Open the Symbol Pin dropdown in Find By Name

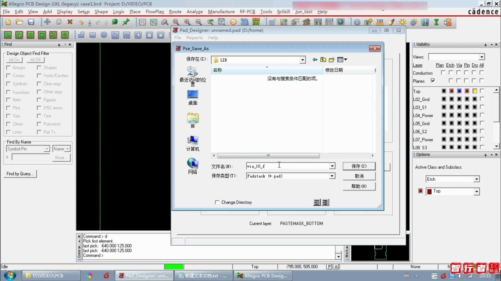point(47,149)
